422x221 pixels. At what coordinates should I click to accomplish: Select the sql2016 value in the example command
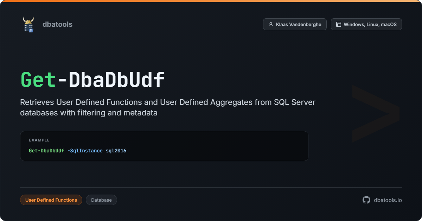[116, 151]
